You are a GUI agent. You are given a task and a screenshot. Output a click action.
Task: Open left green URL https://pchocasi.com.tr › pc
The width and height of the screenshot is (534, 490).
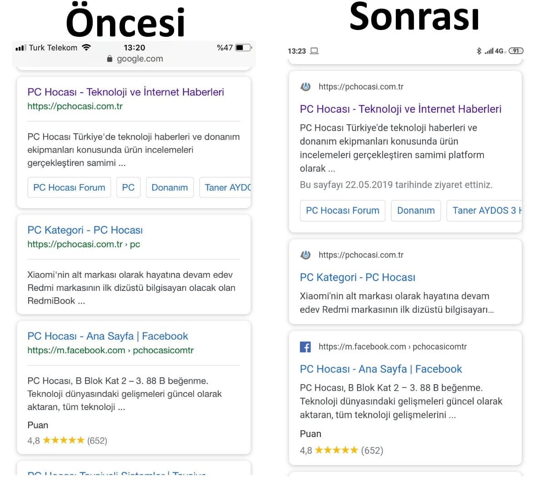(x=84, y=244)
